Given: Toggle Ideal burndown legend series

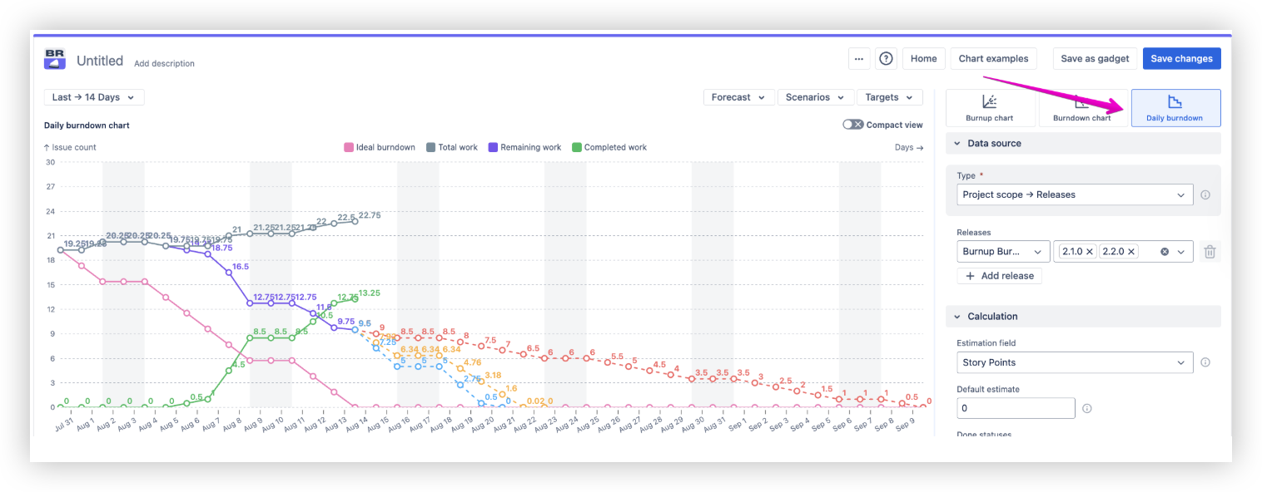Looking at the screenshot, I should 380,147.
